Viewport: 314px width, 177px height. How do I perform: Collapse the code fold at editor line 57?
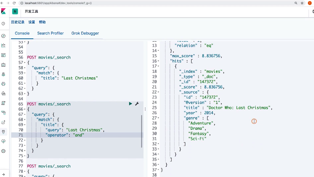[25, 63]
